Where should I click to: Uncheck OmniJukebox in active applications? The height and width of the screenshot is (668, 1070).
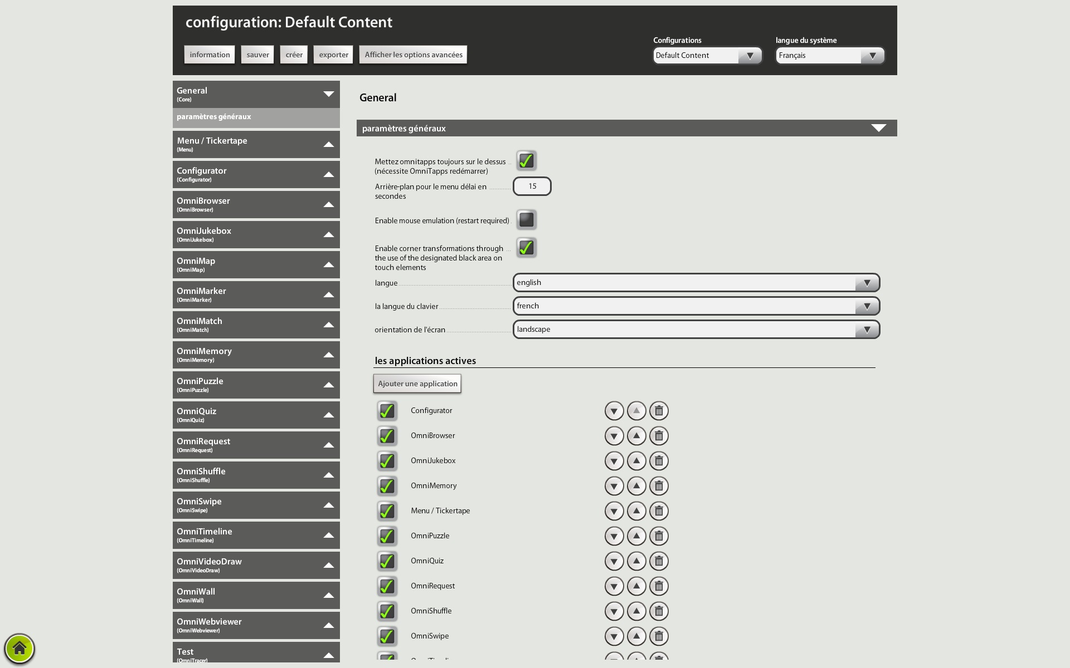387,461
